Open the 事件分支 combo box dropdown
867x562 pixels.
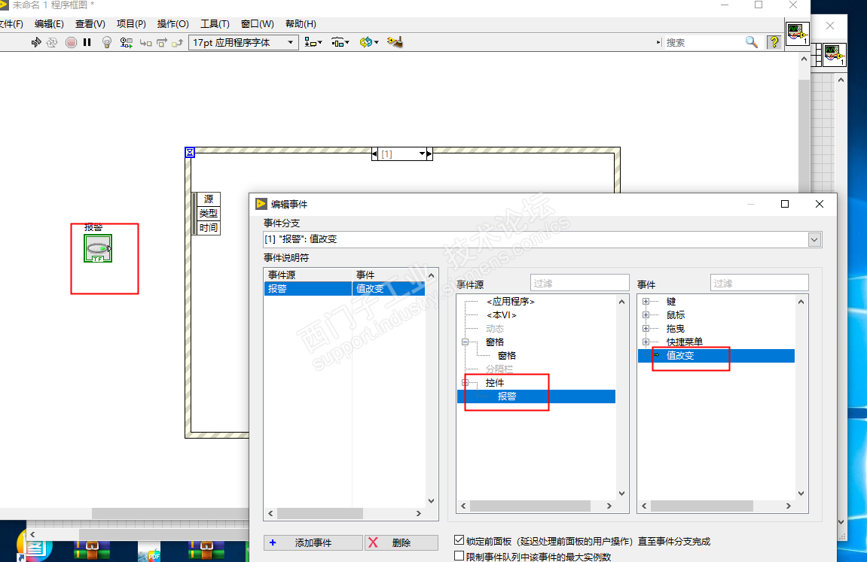point(814,239)
